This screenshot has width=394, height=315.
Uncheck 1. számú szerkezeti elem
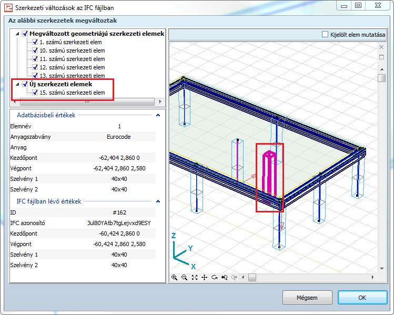click(35, 42)
